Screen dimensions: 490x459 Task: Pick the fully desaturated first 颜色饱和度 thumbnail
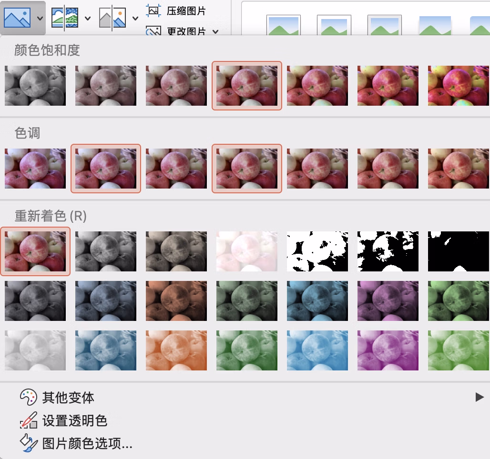(x=35, y=86)
